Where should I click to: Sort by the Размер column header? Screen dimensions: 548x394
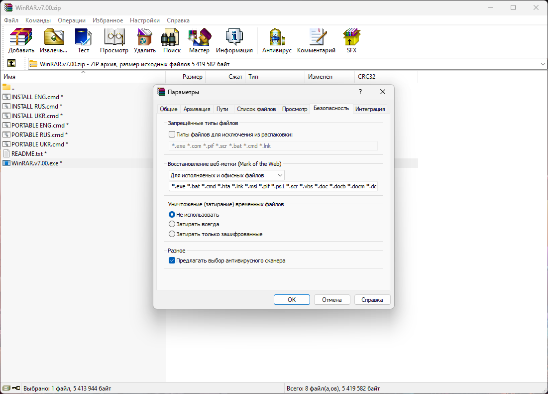point(185,77)
